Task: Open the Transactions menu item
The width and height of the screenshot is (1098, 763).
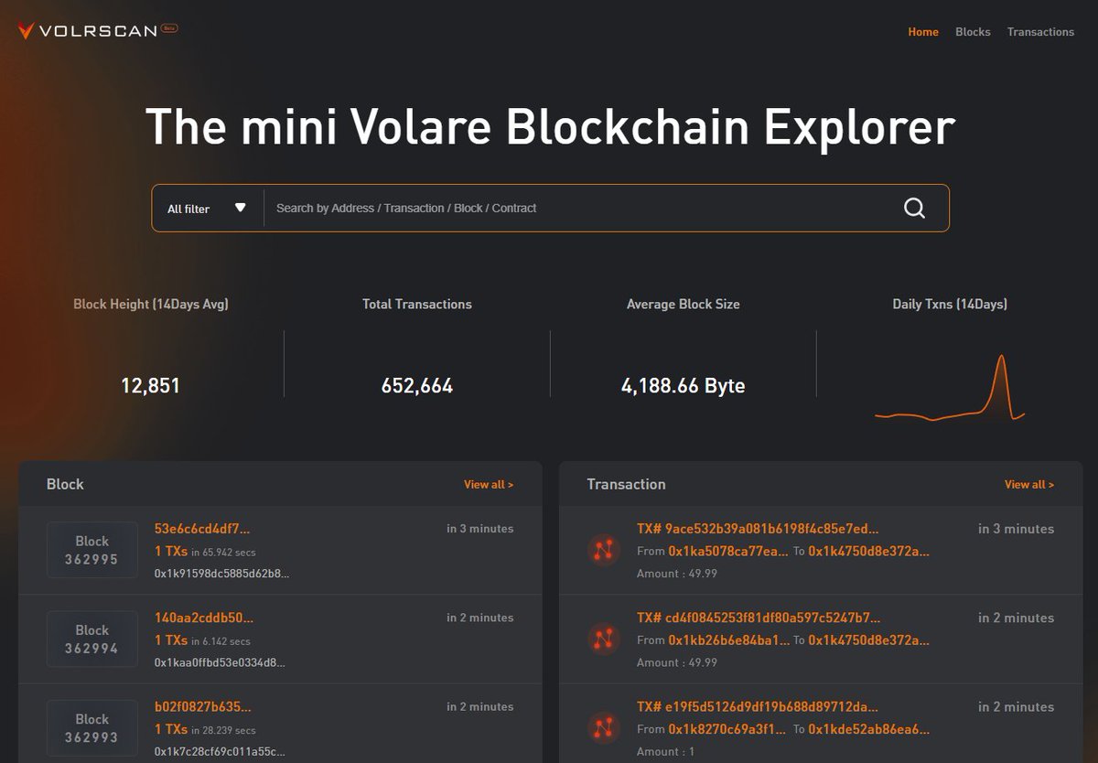Action: coord(1040,31)
